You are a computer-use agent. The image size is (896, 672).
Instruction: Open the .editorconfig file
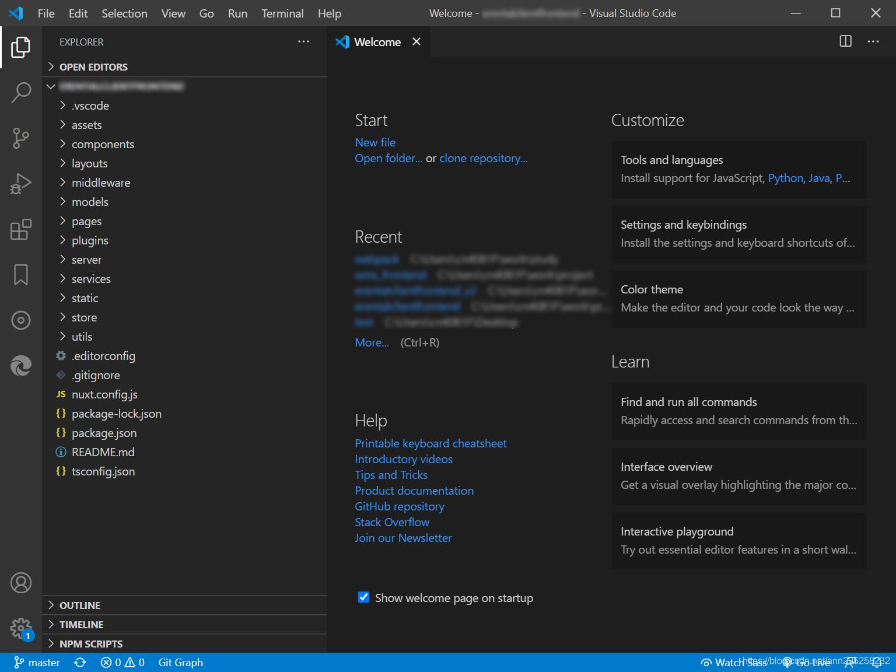(184, 356)
